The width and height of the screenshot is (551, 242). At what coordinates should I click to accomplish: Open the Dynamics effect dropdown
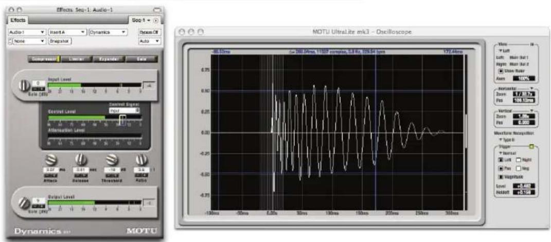click(x=108, y=32)
